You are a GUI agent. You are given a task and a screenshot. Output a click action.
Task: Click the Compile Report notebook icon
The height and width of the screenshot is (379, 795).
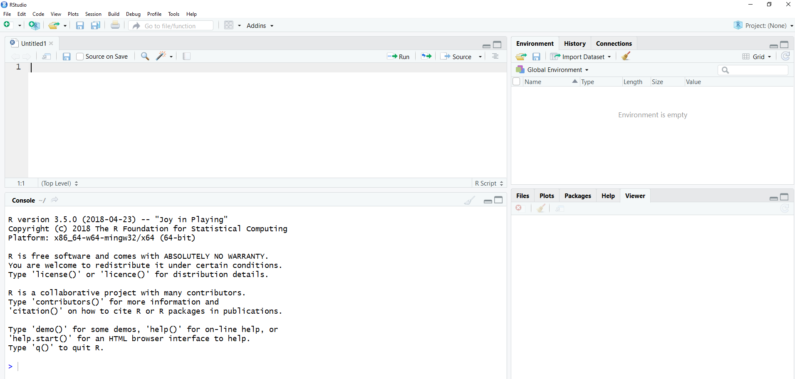(186, 56)
